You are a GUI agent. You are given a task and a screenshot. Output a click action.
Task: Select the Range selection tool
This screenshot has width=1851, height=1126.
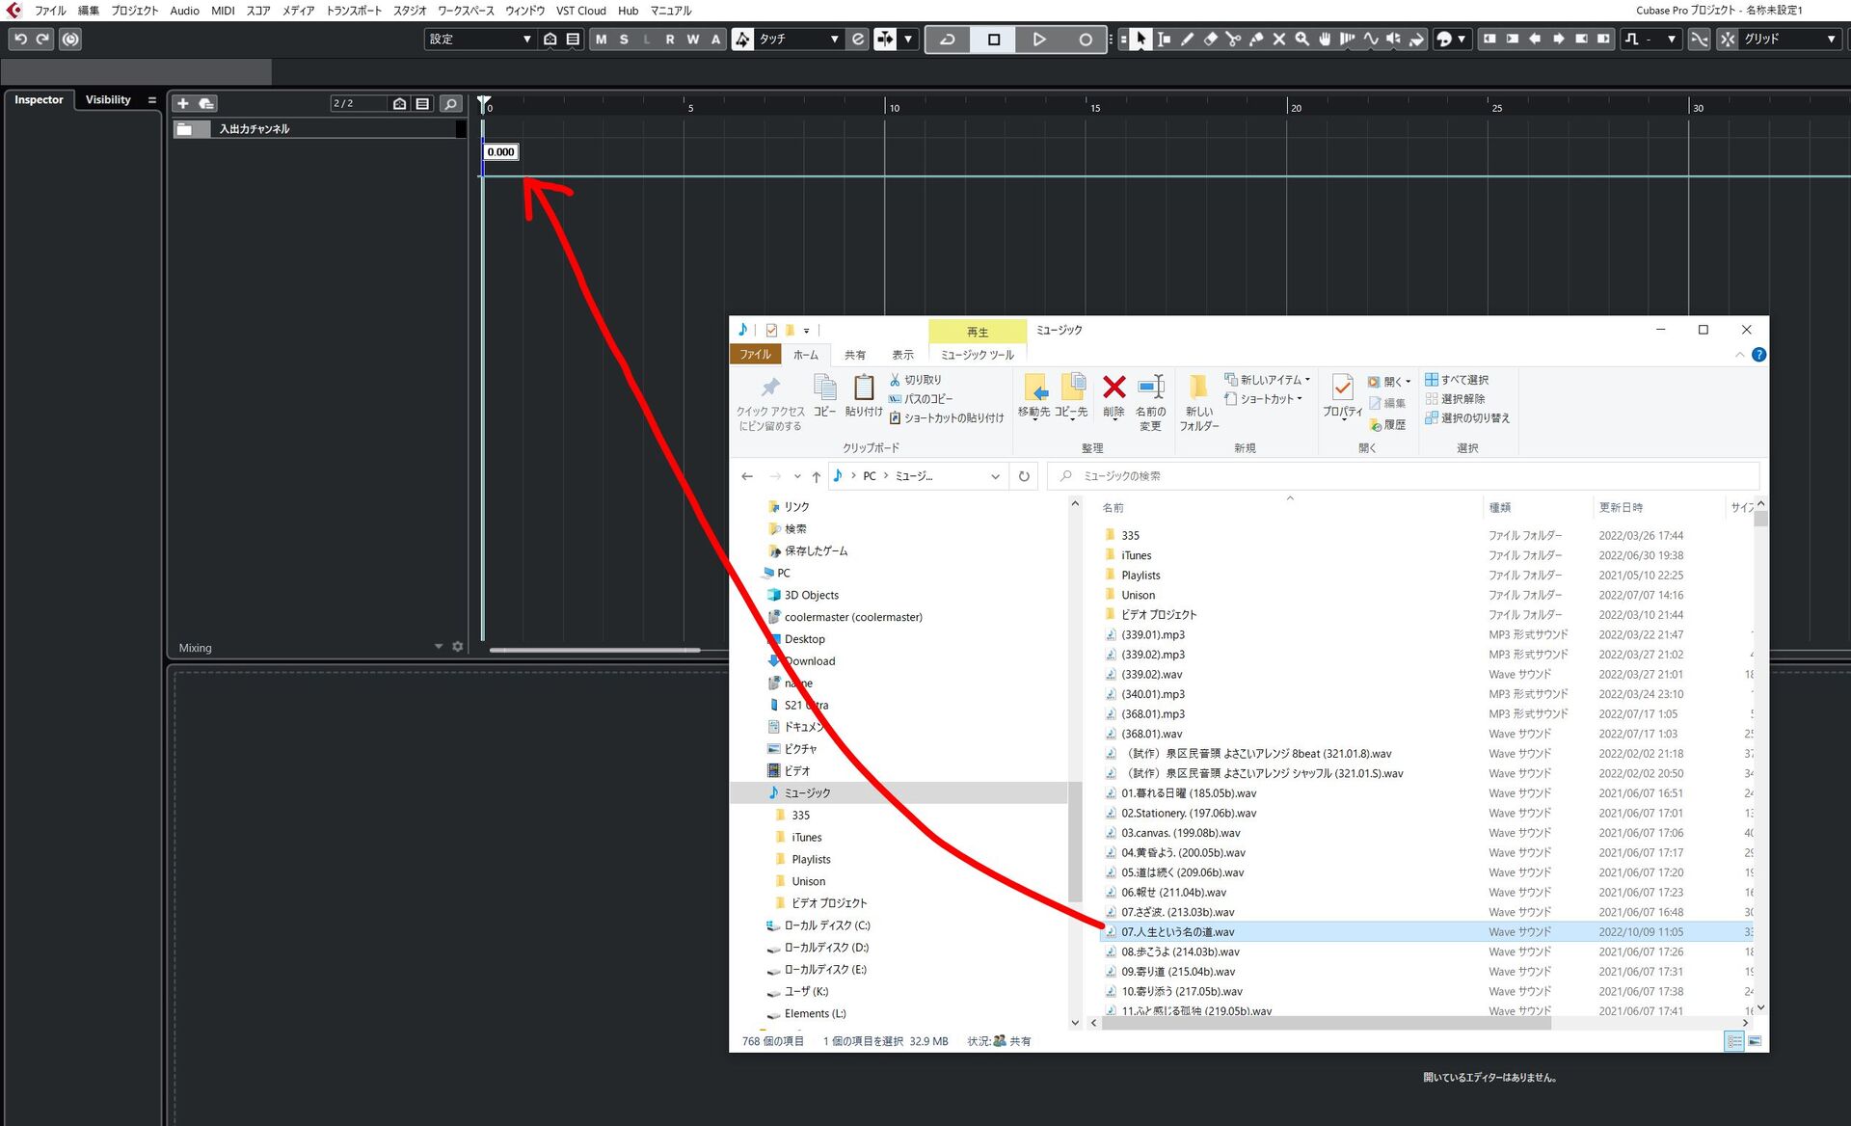point(1165,40)
